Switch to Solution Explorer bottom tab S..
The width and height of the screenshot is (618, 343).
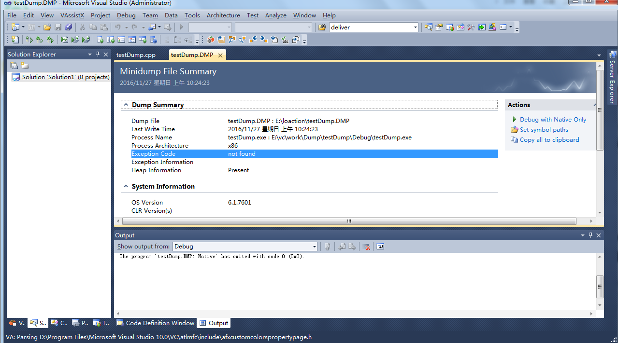38,323
